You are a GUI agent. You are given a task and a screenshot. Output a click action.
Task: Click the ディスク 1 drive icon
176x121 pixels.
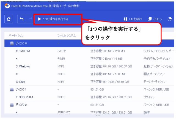pyautogui.click(x=12, y=90)
